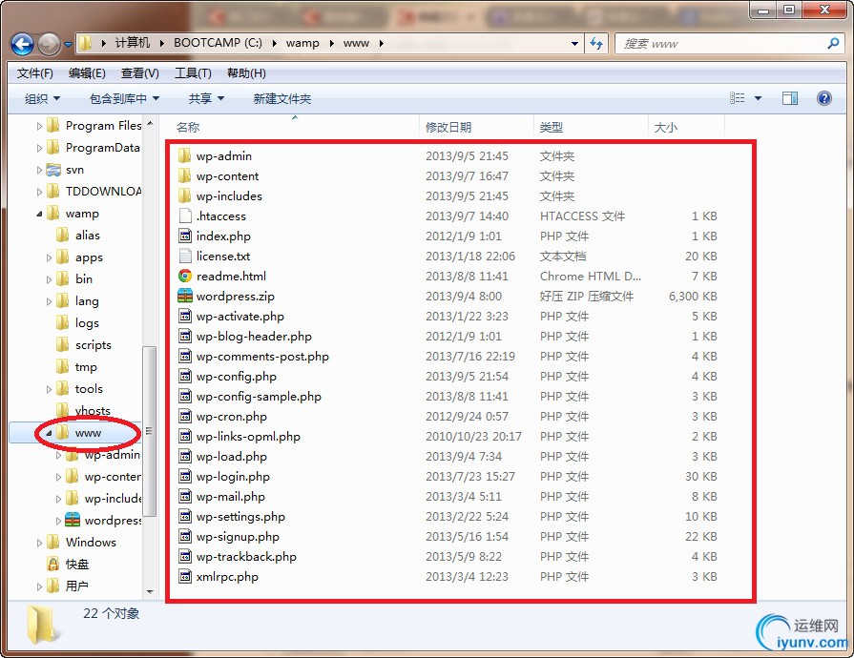Click the 新建文件夹 button
This screenshot has width=854, height=658.
pos(282,98)
